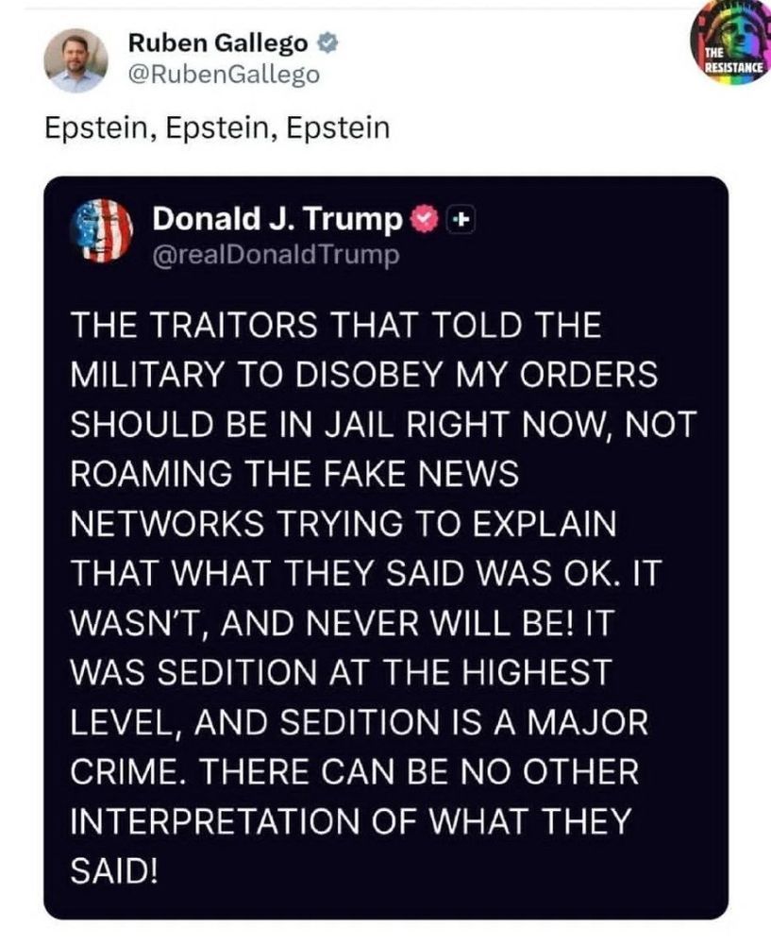The height and width of the screenshot is (944, 771).
Task: Click the line "NETWORKS TRYING TO EXPLAIN"
Action: tap(344, 523)
